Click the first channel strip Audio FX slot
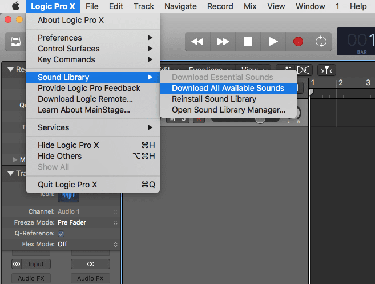Screen dimensions: 375x284 [31, 278]
